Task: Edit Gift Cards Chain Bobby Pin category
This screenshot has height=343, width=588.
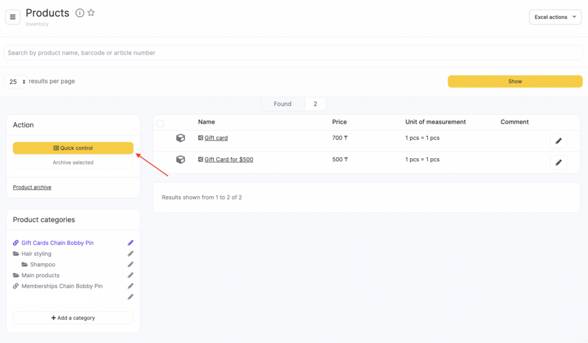Action: [x=130, y=243]
